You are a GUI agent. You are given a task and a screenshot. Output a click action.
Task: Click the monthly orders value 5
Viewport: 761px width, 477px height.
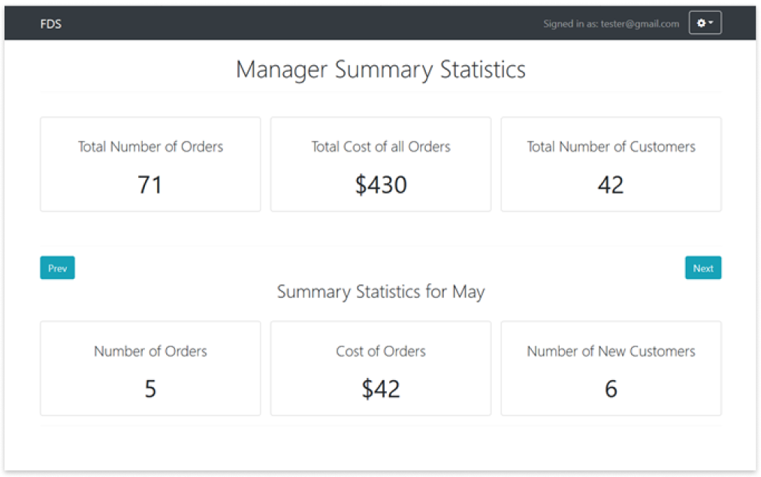150,388
